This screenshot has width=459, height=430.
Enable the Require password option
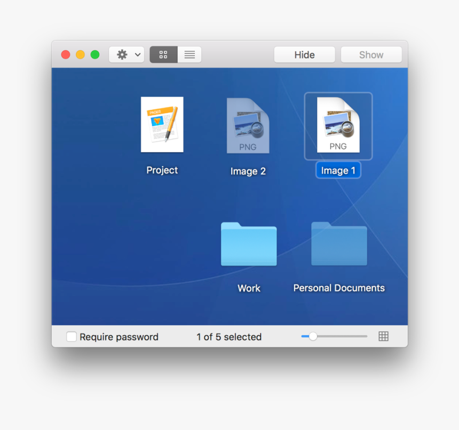tap(71, 336)
